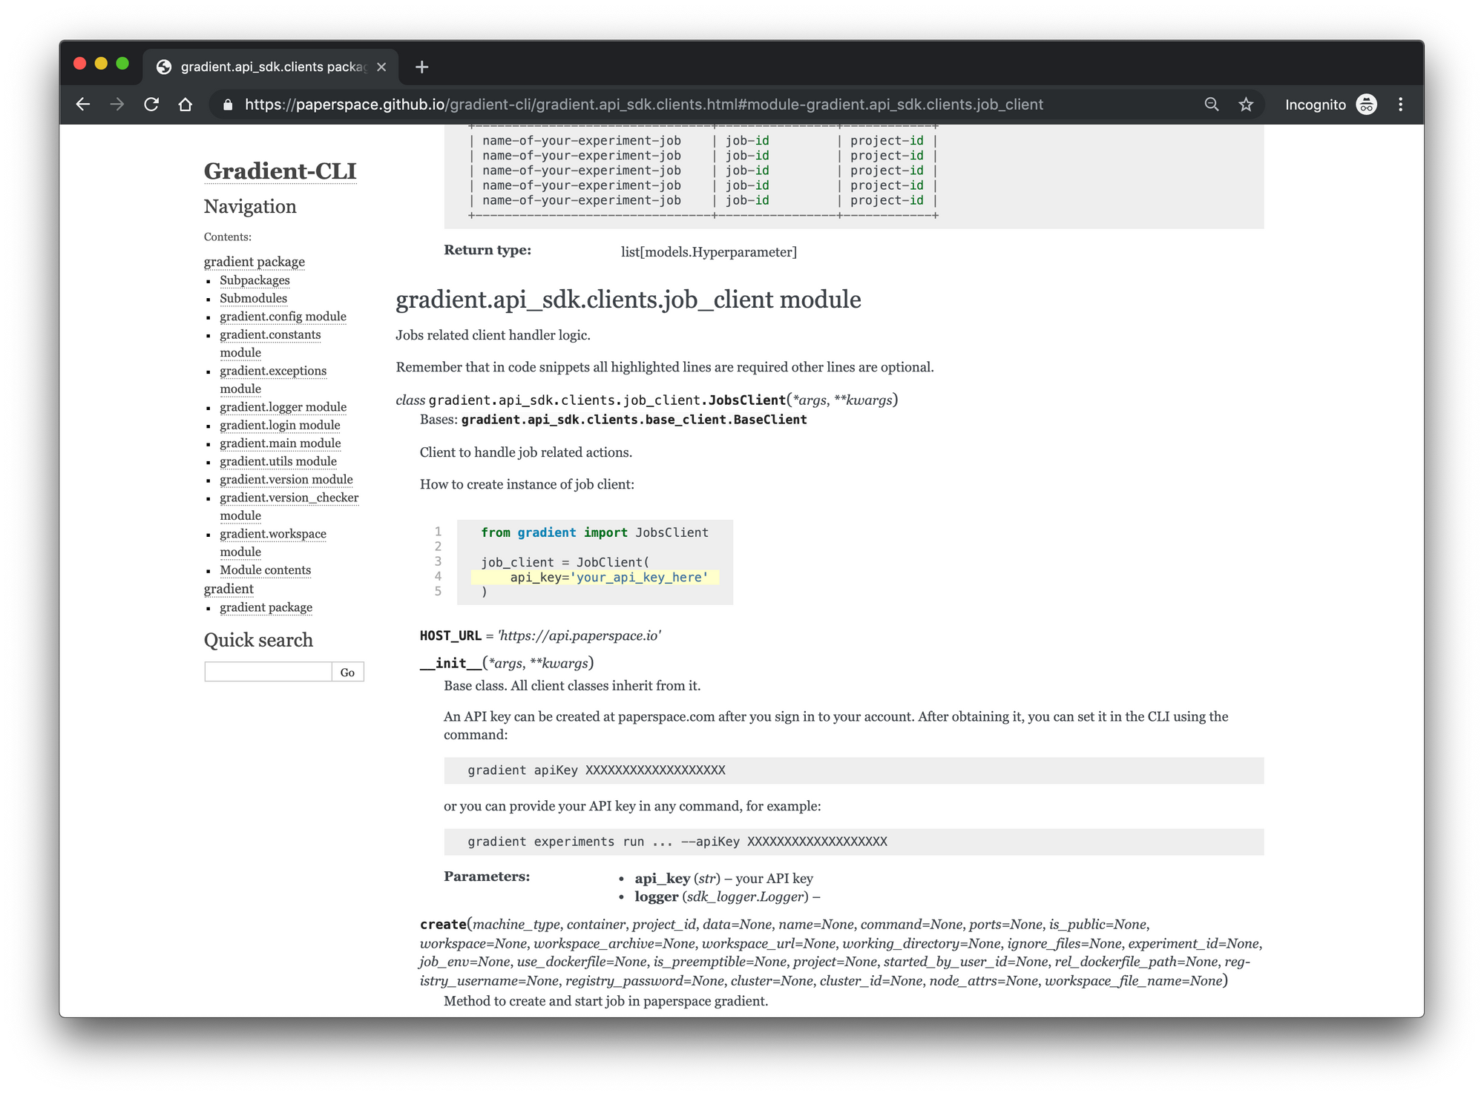Click the browser back arrow
This screenshot has height=1096, width=1484.
[83, 105]
